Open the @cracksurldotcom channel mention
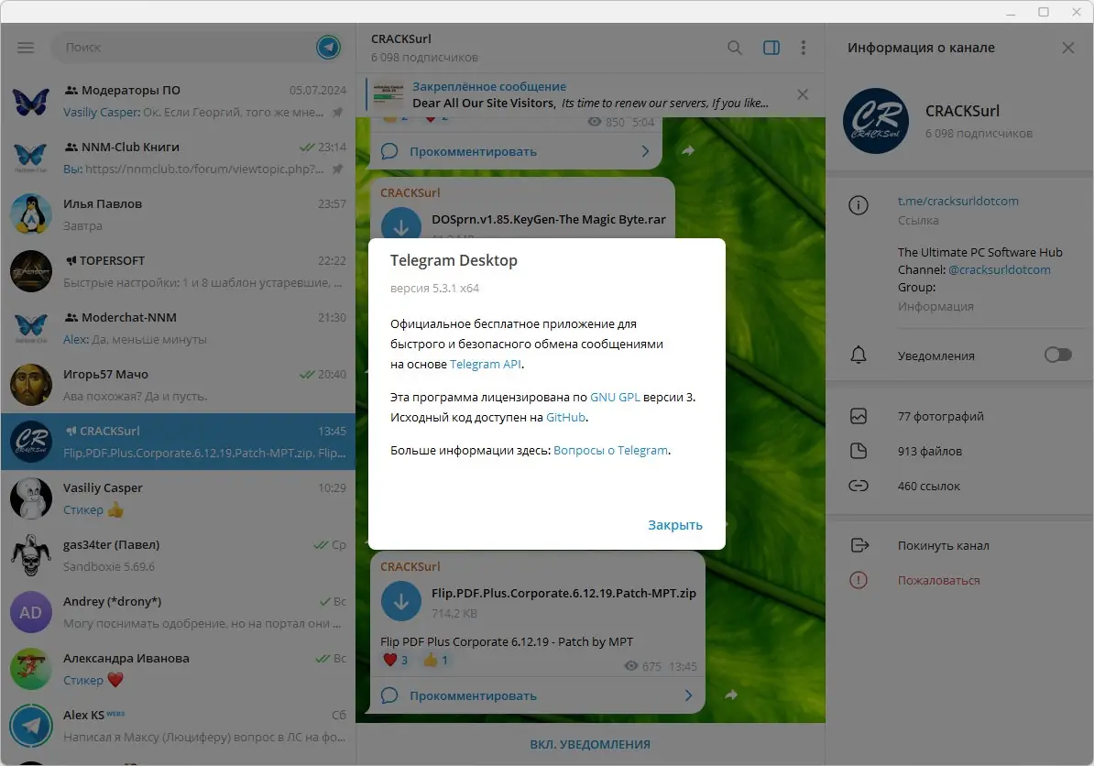Image resolution: width=1094 pixels, height=766 pixels. [999, 270]
